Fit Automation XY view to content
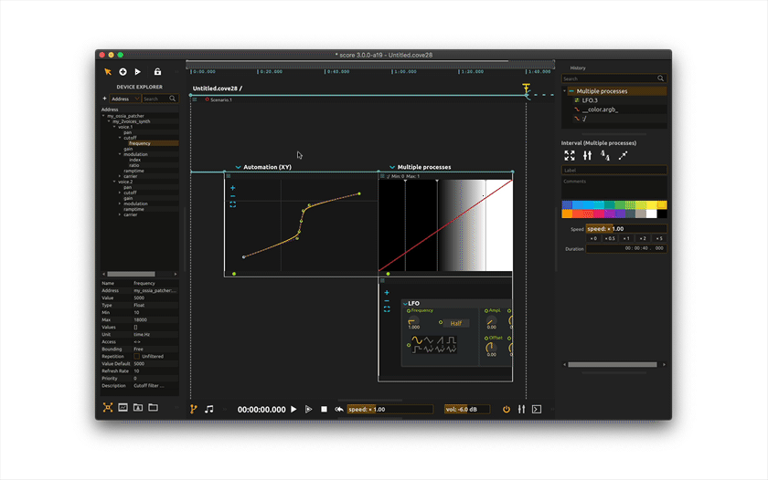This screenshot has height=480, width=768. [232, 204]
